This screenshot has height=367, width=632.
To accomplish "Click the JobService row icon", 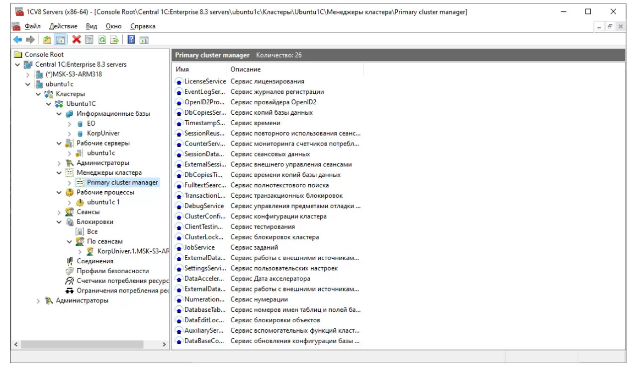I will click(x=179, y=247).
